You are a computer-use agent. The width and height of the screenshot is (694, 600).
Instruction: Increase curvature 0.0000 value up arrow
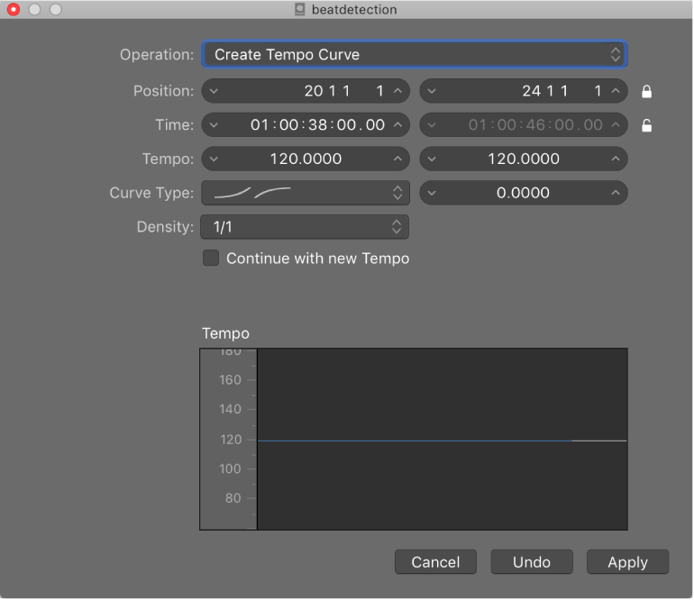click(616, 193)
